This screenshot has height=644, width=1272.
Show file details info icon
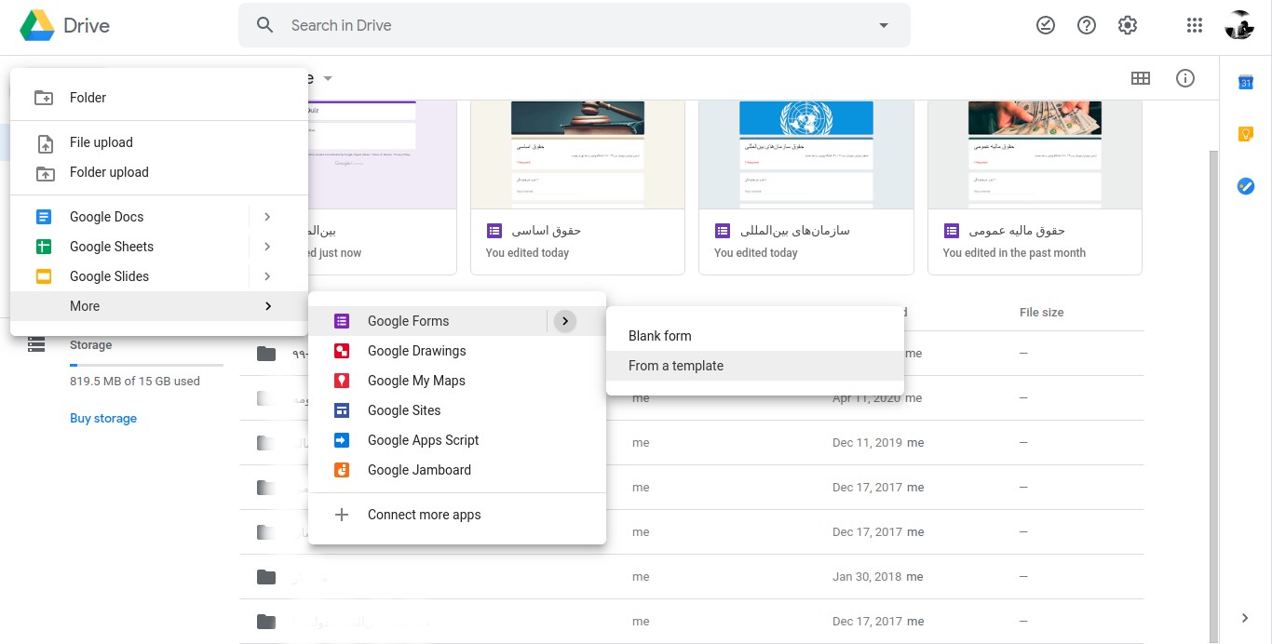click(1185, 78)
